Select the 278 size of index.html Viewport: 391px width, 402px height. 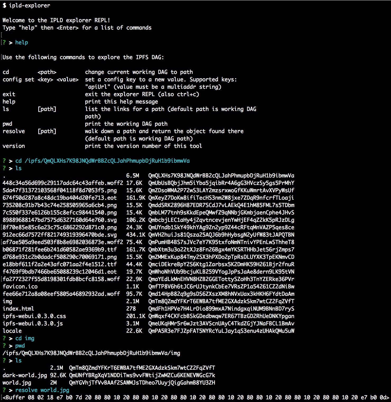pyautogui.click(x=131, y=309)
